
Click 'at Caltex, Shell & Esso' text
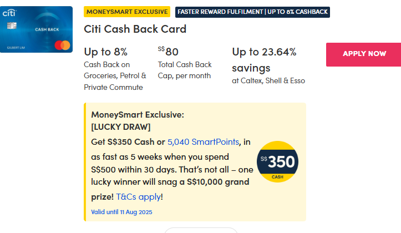(x=268, y=81)
